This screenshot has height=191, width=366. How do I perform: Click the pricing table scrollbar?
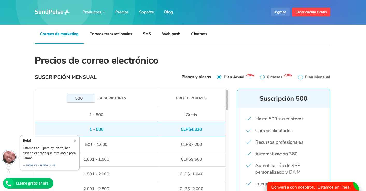tap(227, 100)
